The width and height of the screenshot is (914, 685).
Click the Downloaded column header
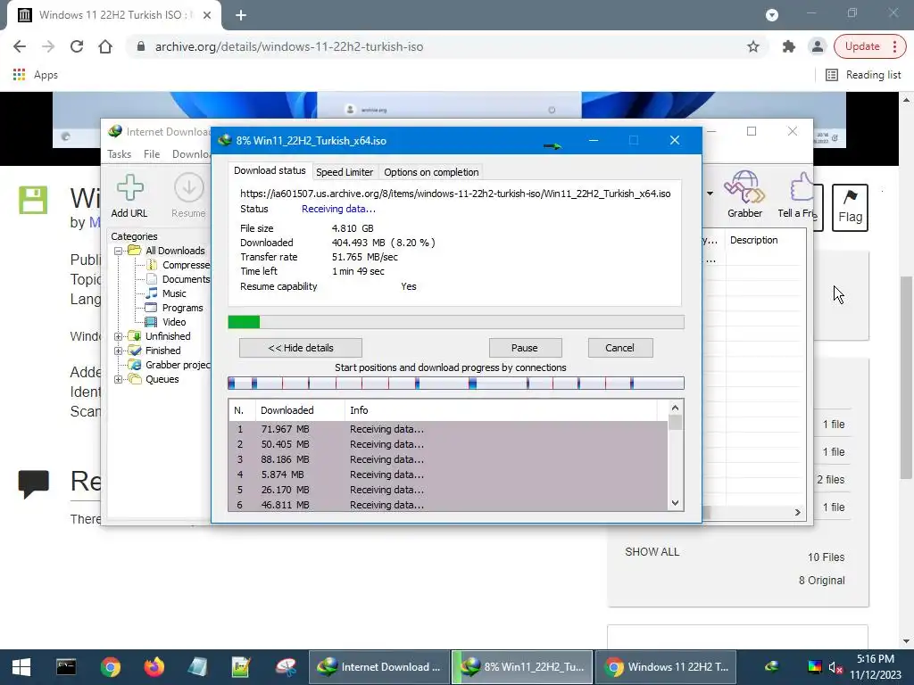[x=300, y=410]
